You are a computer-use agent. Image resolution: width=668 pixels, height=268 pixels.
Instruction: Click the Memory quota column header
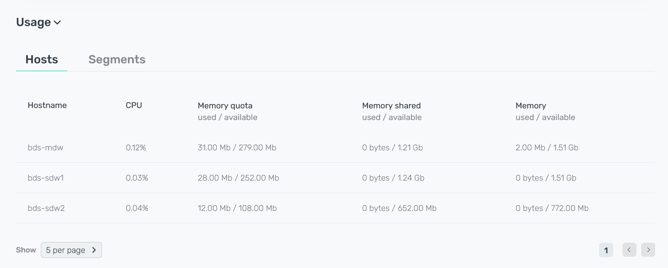click(x=225, y=105)
